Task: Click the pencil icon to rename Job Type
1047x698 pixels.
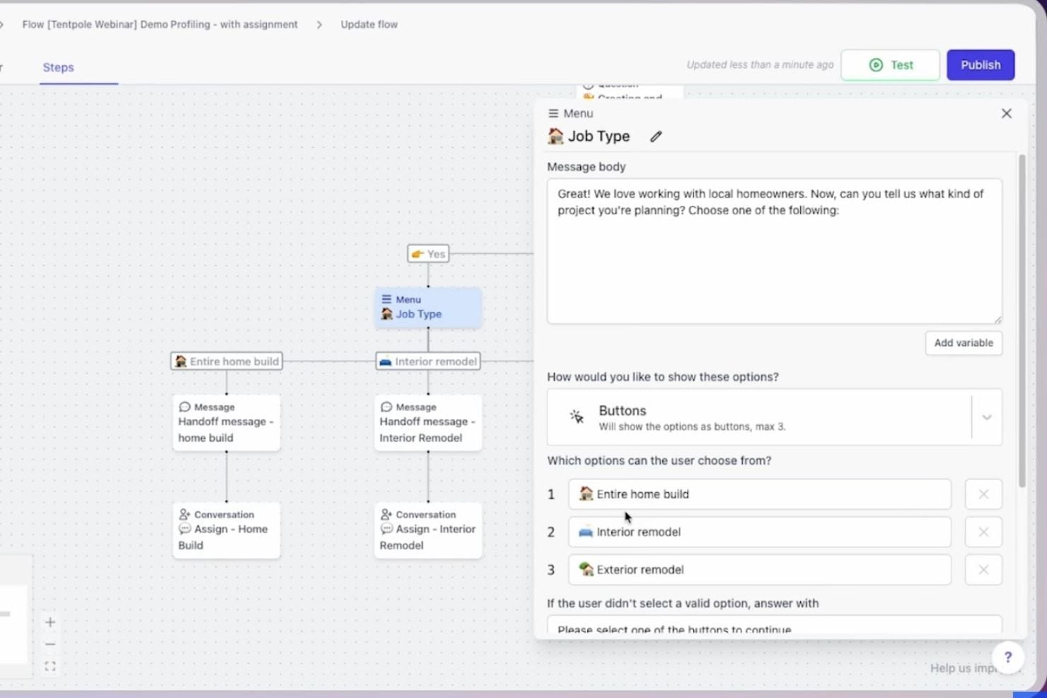Action: click(655, 136)
